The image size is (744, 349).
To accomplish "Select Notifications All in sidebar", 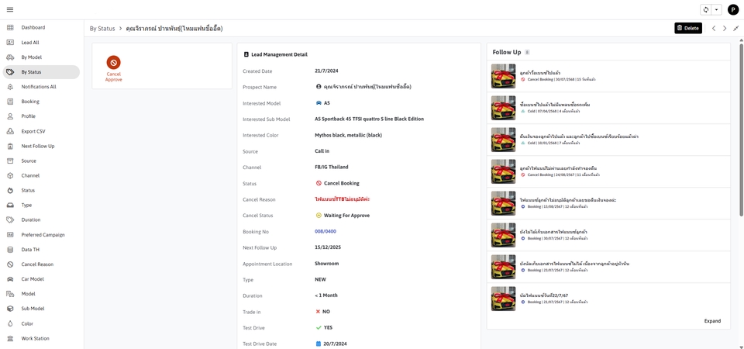I will tap(39, 87).
